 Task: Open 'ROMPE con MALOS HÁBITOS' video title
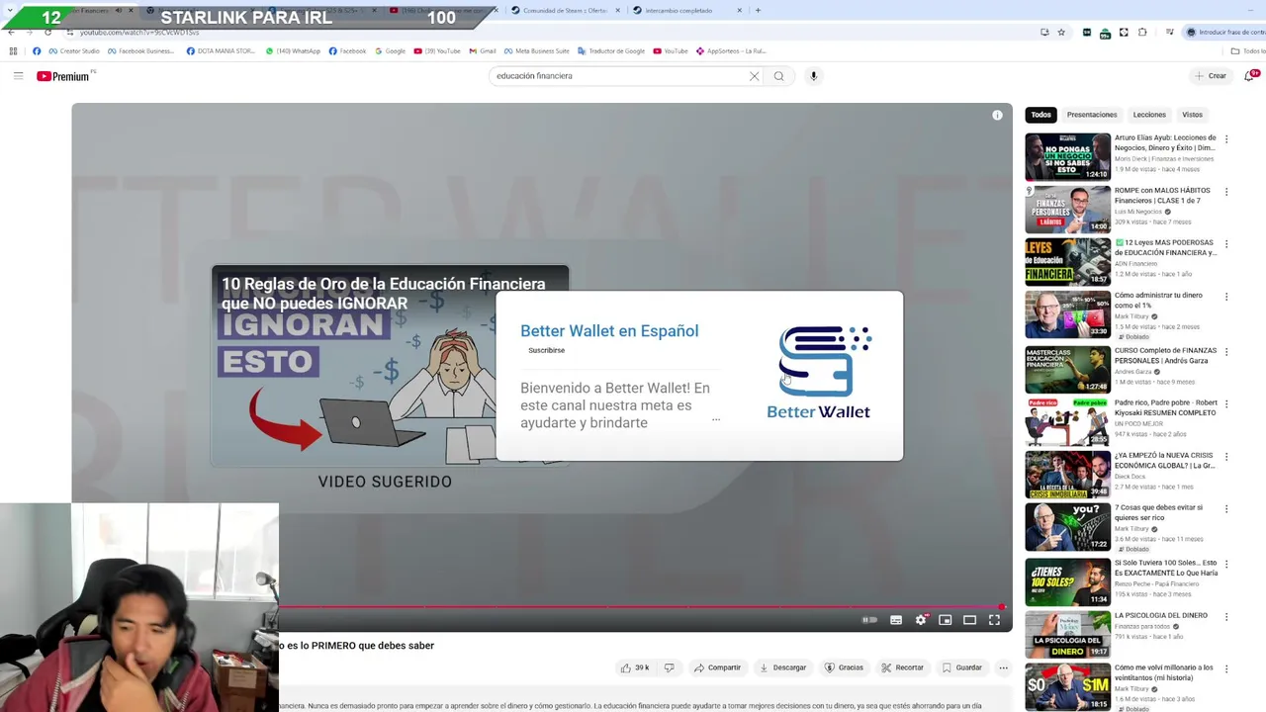[1162, 195]
